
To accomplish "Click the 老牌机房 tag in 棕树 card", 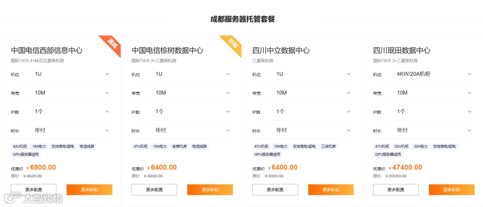I will [179, 146].
